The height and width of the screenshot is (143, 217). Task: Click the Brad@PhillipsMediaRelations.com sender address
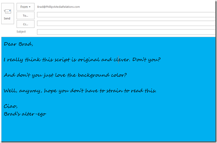[58, 7]
